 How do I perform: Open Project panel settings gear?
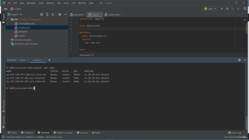pos(60,14)
